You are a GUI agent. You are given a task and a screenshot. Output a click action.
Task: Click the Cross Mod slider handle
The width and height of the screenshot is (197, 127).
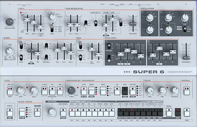tap(133, 24)
